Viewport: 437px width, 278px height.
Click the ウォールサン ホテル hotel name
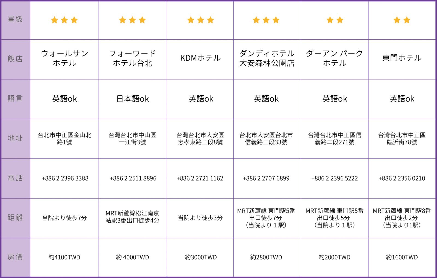[64, 58]
